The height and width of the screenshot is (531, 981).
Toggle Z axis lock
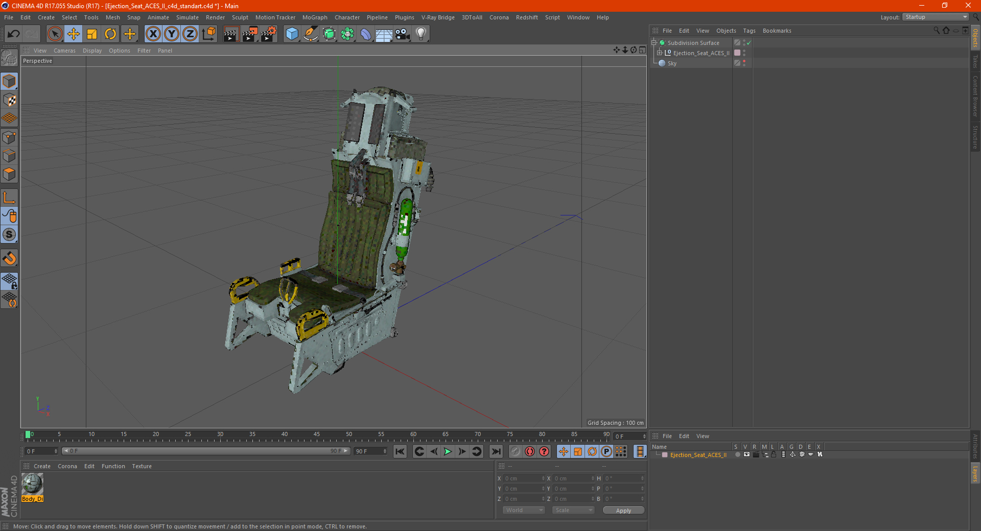[190, 34]
